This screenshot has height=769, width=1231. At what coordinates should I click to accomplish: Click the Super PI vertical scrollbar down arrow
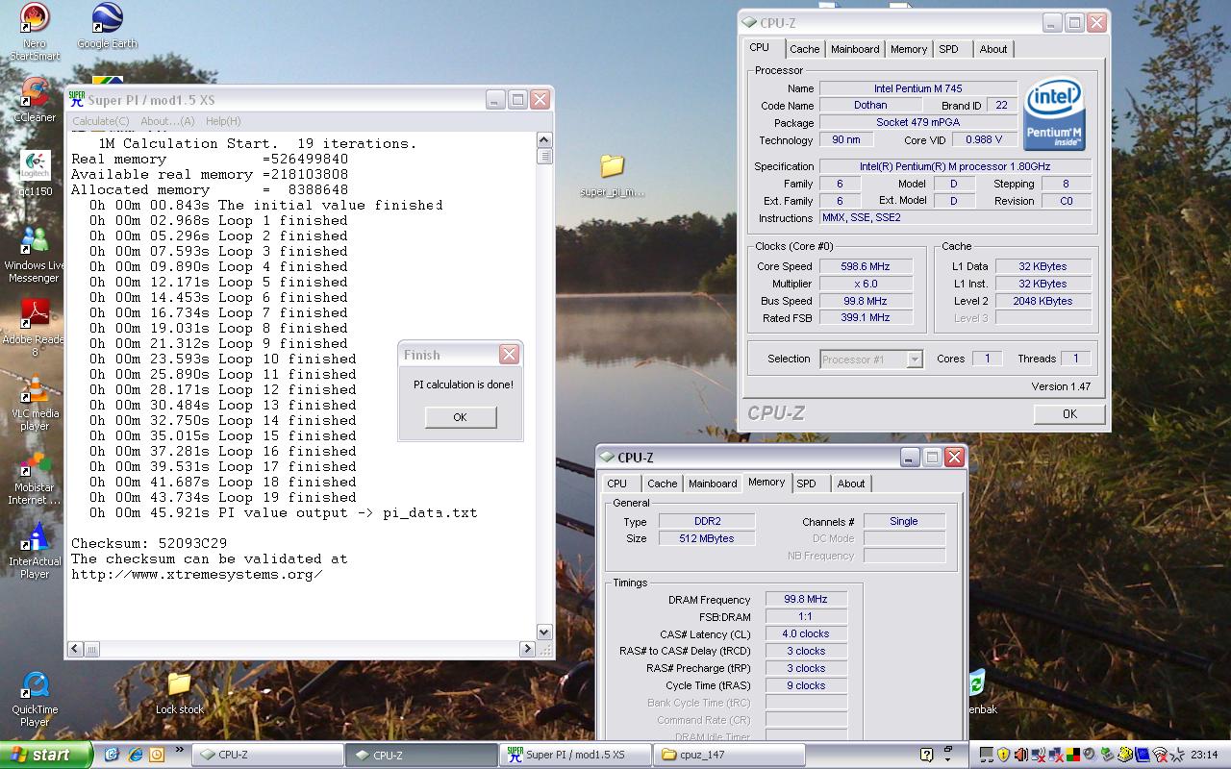544,632
